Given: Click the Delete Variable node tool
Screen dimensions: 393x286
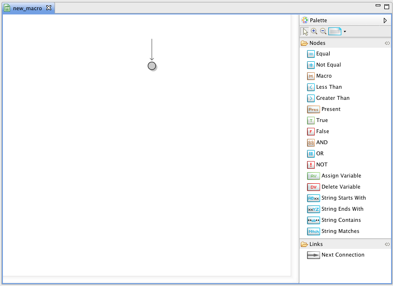Looking at the screenshot, I should [313, 187].
